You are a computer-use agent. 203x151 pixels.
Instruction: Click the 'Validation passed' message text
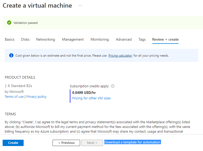(x=25, y=23)
